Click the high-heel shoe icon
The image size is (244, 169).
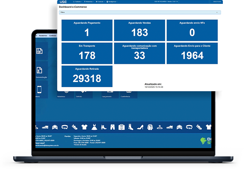140,127
